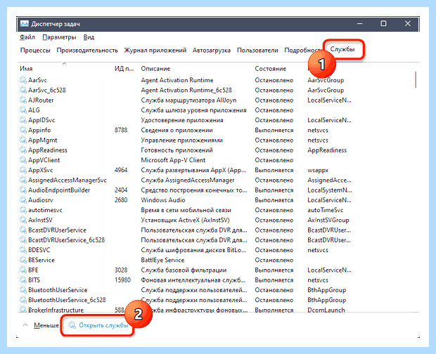Sort by the ИД п... column header
The image size is (436, 354).
click(124, 68)
